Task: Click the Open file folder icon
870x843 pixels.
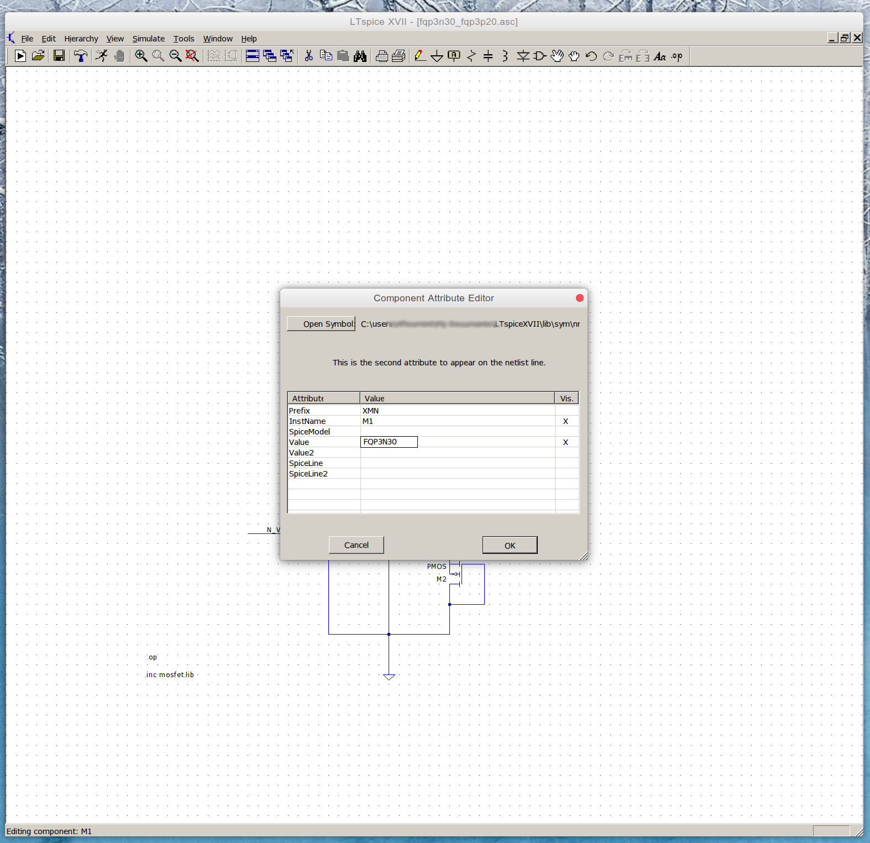Action: pos(38,56)
